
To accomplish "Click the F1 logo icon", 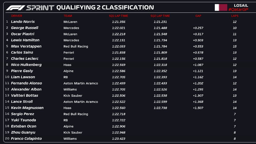I will (15, 7).
